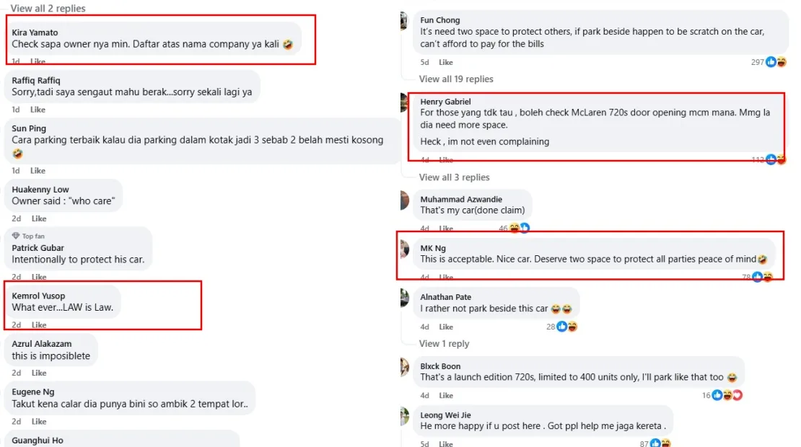
Task: Open reaction icons on Muhammad Azwandie's comment
Action: point(520,228)
